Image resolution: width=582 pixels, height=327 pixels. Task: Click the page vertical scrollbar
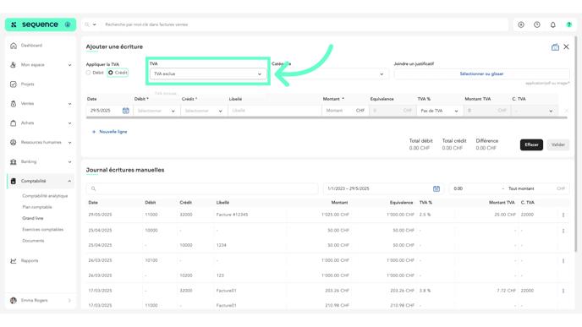point(576,144)
